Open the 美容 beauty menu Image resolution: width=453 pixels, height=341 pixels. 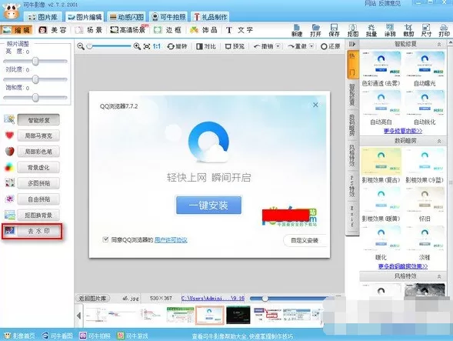[52, 30]
